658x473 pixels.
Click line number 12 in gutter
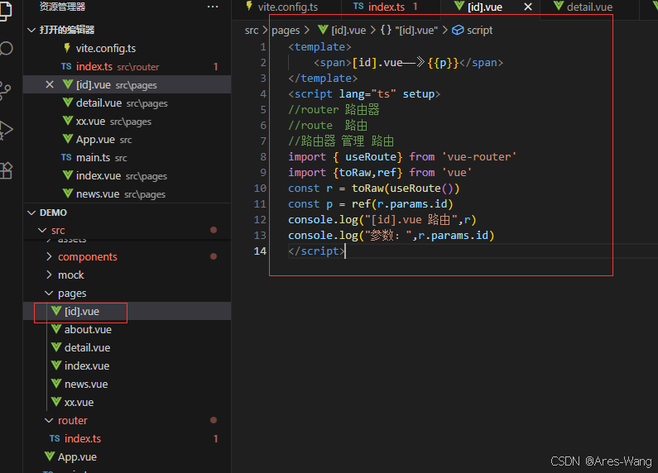click(x=260, y=220)
